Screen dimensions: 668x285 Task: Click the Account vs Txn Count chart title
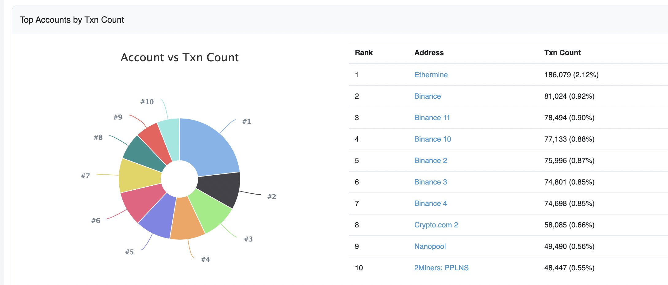(179, 58)
